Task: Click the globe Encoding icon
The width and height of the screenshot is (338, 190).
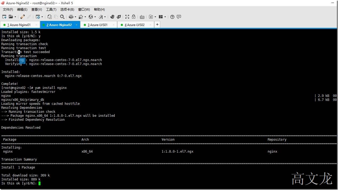Action: (x=91, y=17)
